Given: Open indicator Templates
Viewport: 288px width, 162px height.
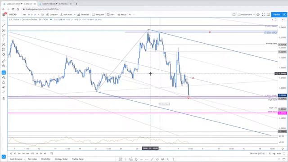Looking at the screenshot, I should (98, 14).
